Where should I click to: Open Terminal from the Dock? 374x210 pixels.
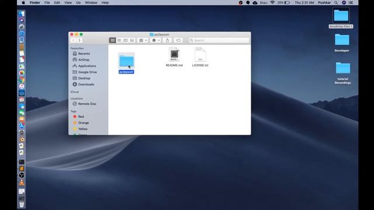pyautogui.click(x=22, y=162)
